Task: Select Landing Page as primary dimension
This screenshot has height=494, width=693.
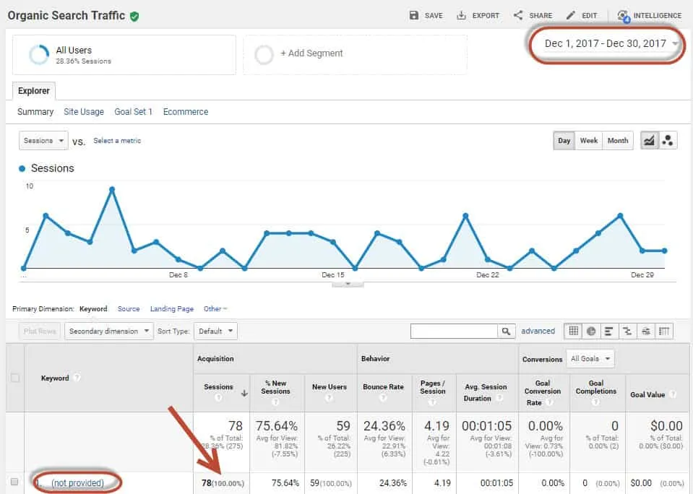Action: coord(171,309)
